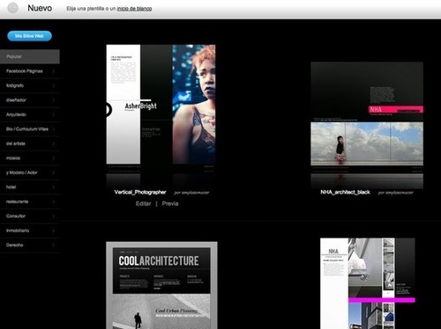Click Editar under Vertical_Photographer
441x329 pixels.
click(144, 203)
